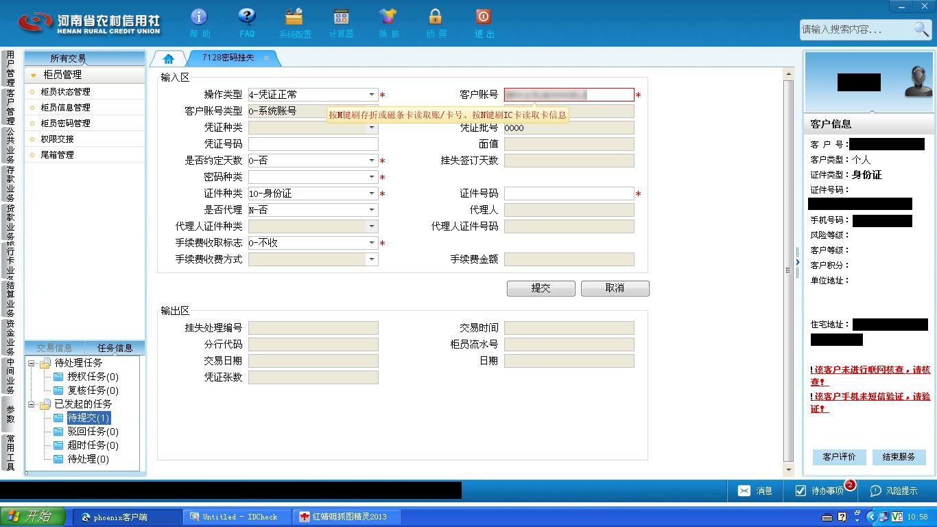Open the 消息 messages envelope icon

744,491
